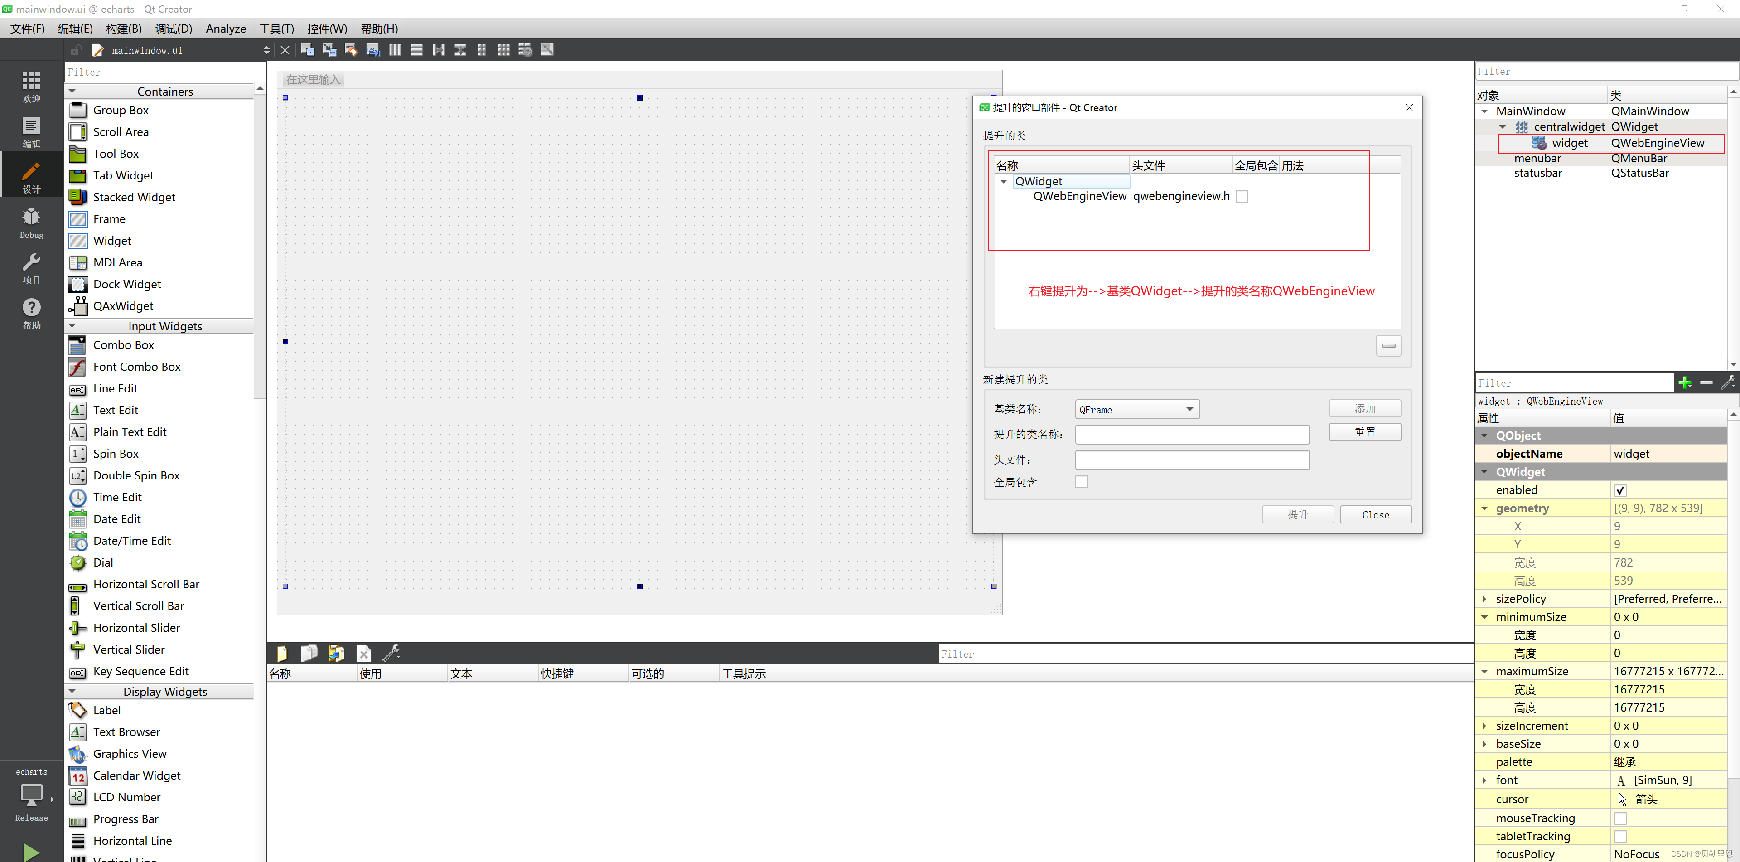Image resolution: width=1740 pixels, height=862 pixels.
Task: Apply Lay Out Horizontally icon
Action: pyautogui.click(x=395, y=49)
